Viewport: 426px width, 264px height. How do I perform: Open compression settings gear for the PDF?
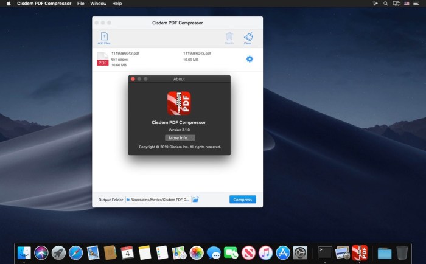click(x=250, y=59)
